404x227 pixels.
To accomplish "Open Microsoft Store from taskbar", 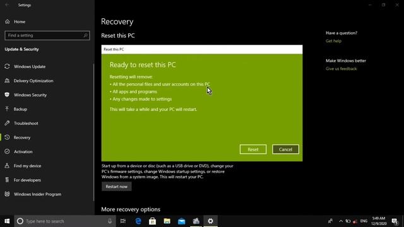I will 152,221.
